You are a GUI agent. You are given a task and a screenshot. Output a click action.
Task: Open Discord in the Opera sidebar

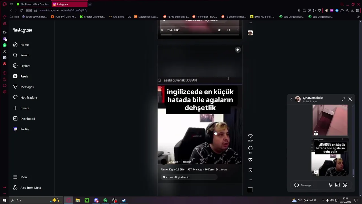[5, 58]
